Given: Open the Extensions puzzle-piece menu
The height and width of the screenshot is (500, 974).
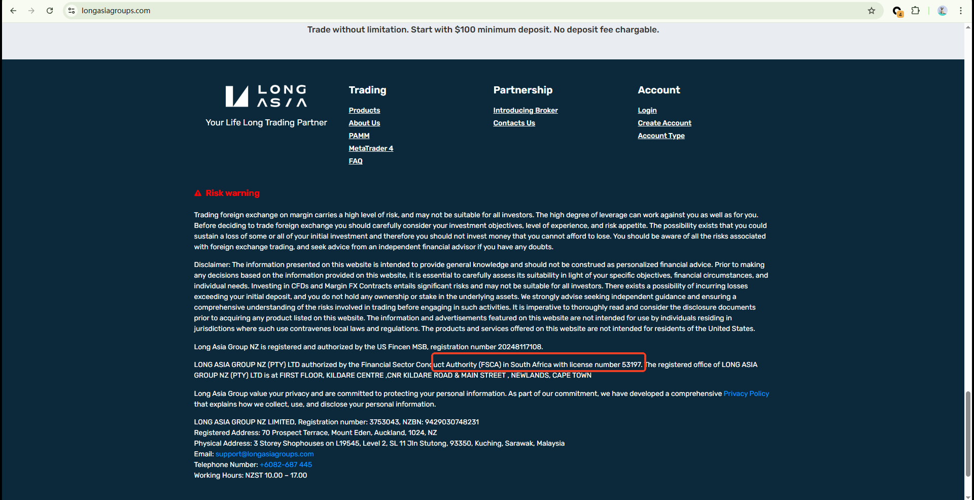Looking at the screenshot, I should point(916,11).
